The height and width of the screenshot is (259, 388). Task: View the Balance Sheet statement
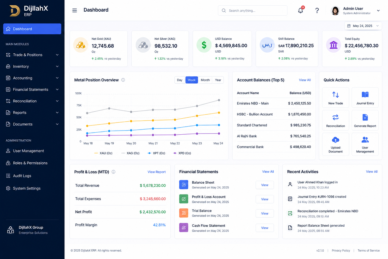(x=265, y=185)
